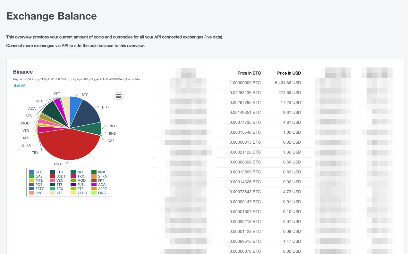Click the Edit API link under Binance

pos(21,86)
